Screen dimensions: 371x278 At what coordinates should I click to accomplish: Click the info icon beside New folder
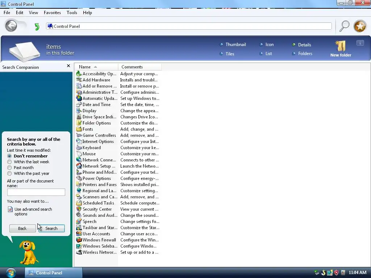[360, 43]
